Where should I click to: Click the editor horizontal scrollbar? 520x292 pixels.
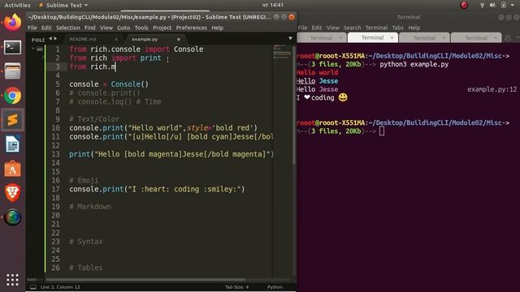coord(146,280)
